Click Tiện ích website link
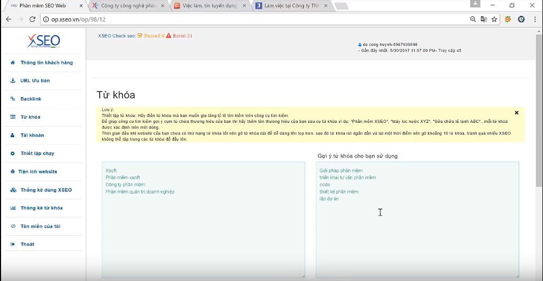The image size is (543, 281). (38, 172)
